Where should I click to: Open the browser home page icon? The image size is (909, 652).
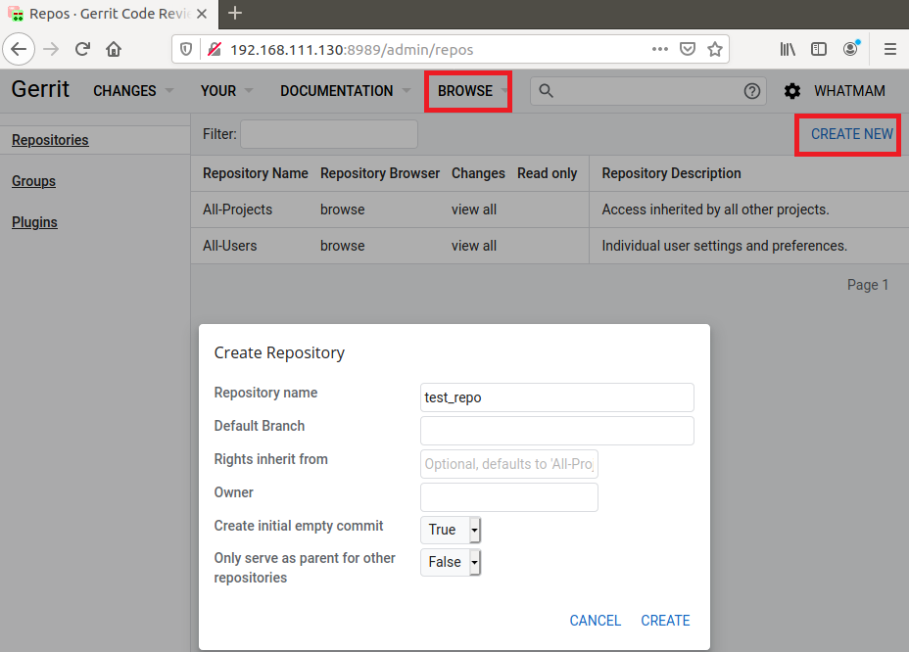click(114, 49)
